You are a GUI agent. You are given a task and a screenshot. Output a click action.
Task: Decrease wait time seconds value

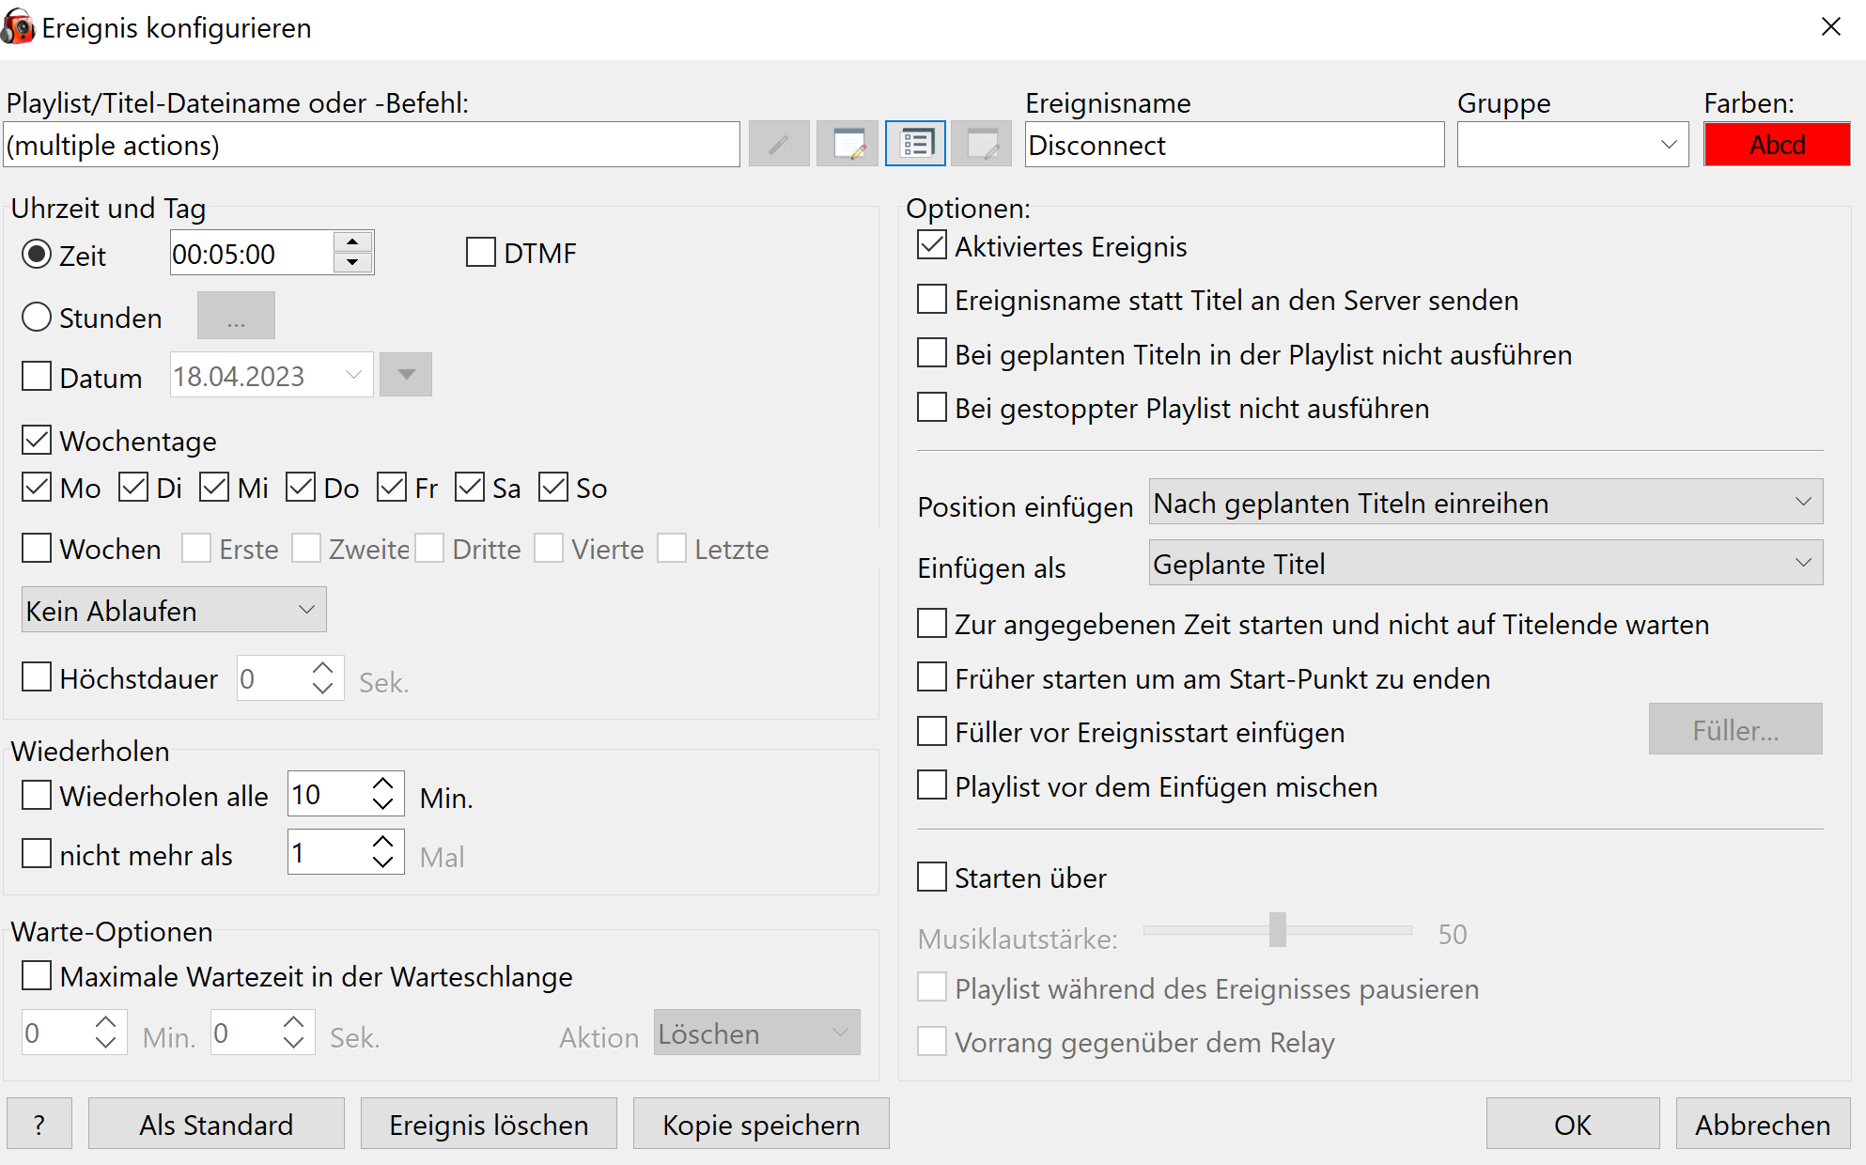294,1043
